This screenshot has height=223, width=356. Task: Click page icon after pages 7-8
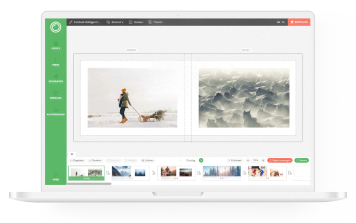tap(290, 173)
